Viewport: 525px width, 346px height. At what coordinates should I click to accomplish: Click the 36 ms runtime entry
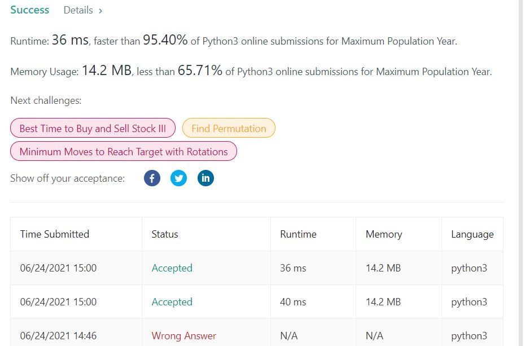pos(292,268)
